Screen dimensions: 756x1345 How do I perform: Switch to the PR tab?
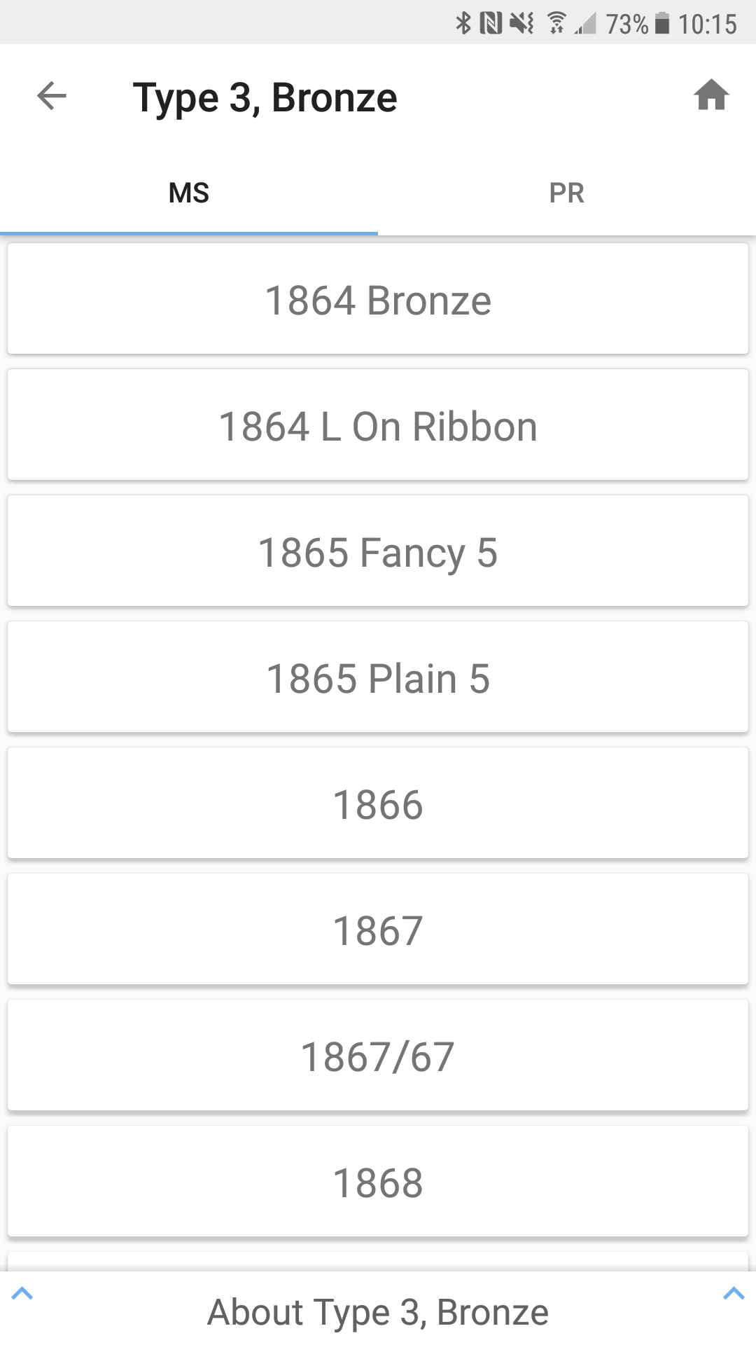[567, 193]
